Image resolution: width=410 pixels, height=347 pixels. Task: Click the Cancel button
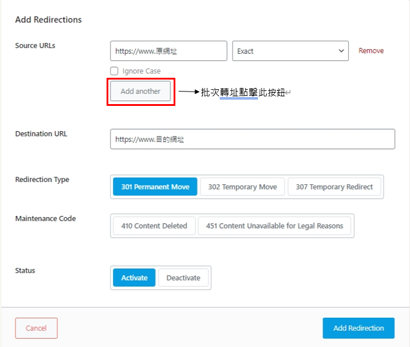coord(37,328)
